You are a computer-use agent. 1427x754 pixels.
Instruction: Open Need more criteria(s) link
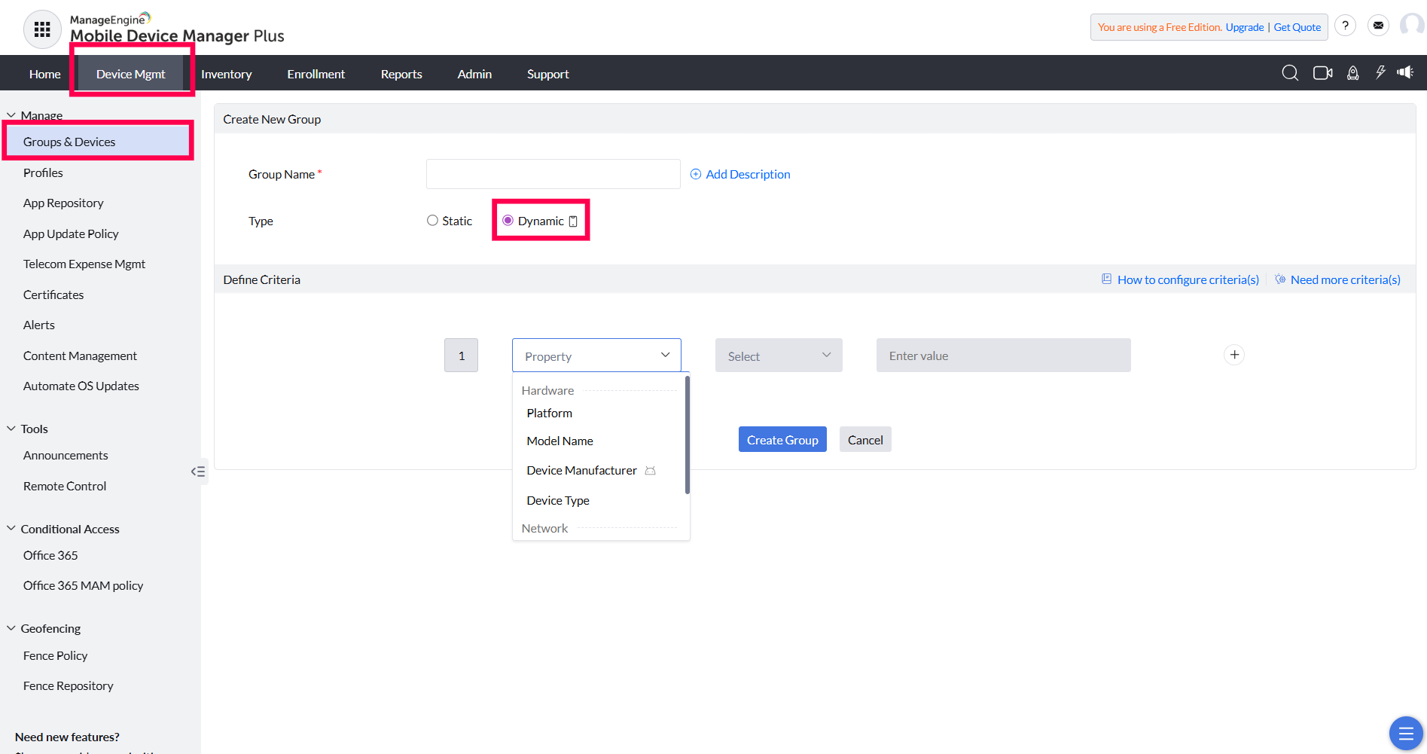1337,279
